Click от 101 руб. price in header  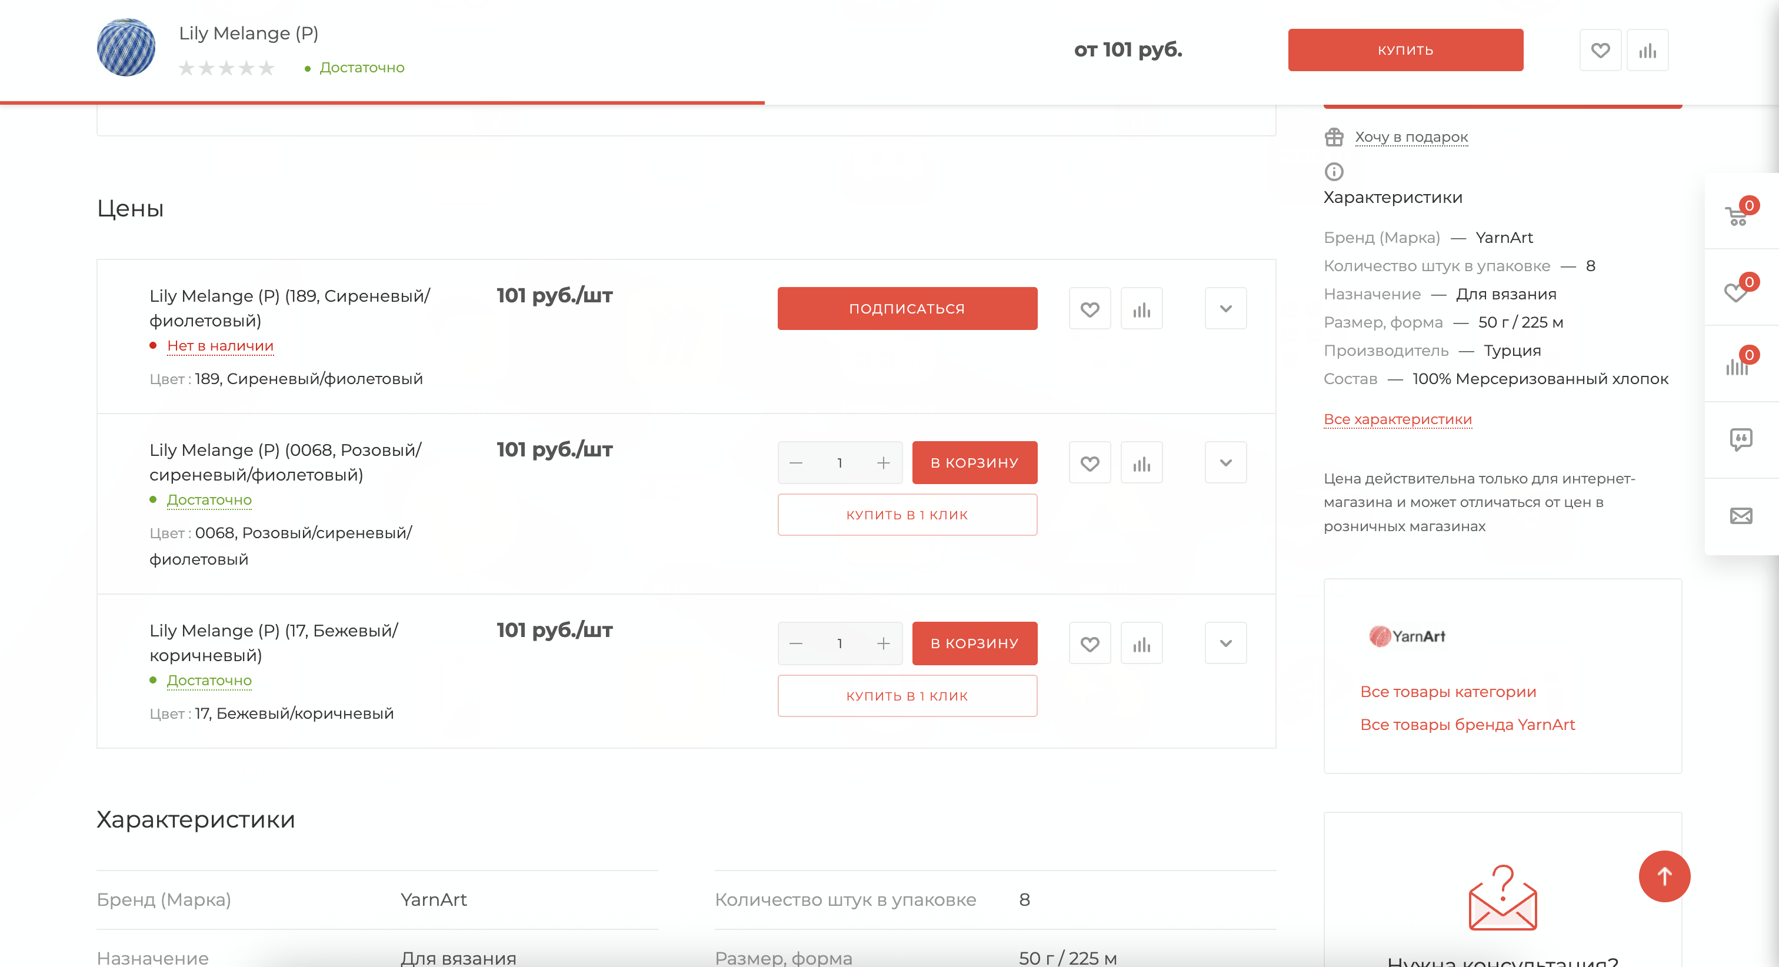[1128, 50]
